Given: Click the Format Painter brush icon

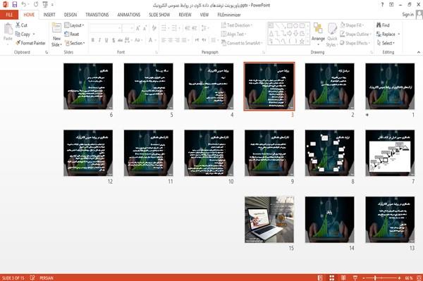Looking at the screenshot, I should tap(18, 43).
